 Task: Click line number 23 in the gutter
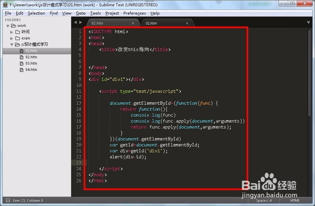[x=79, y=163]
